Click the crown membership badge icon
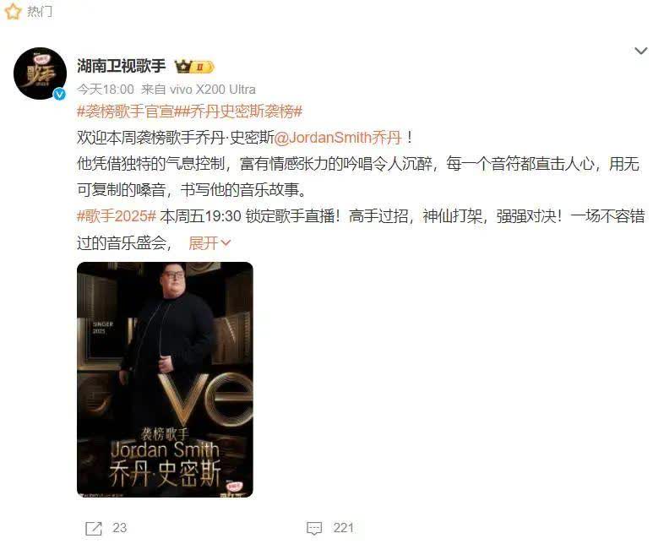This screenshot has height=544, width=664. click(194, 67)
